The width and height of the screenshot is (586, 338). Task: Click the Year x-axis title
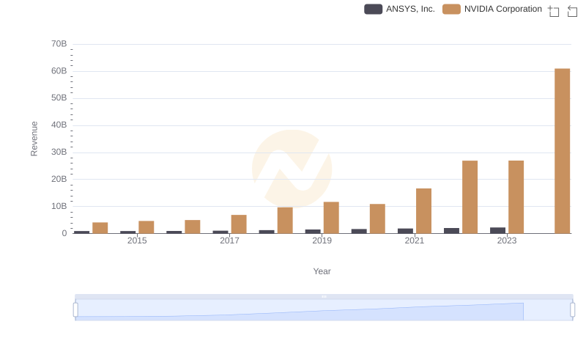tap(322, 271)
